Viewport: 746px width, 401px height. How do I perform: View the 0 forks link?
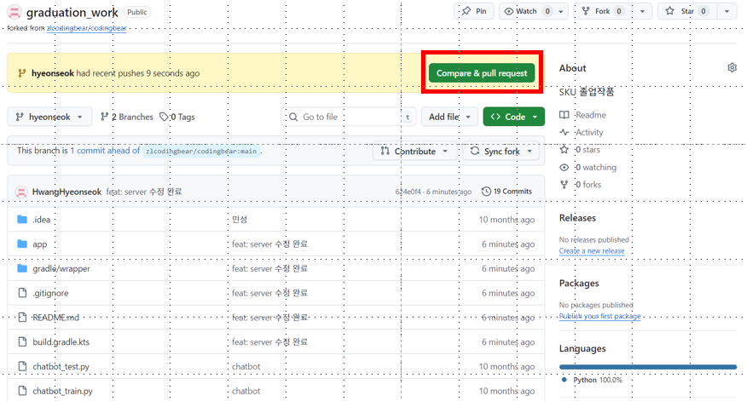pos(581,185)
